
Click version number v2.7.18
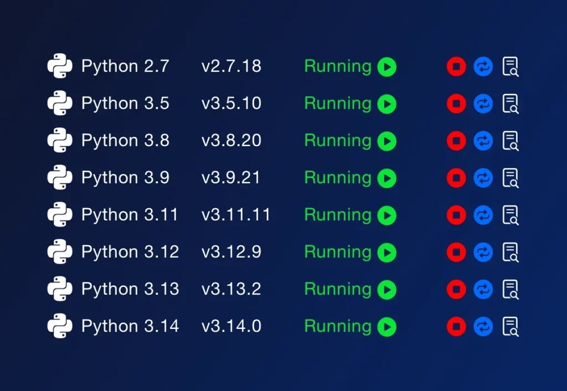point(231,66)
